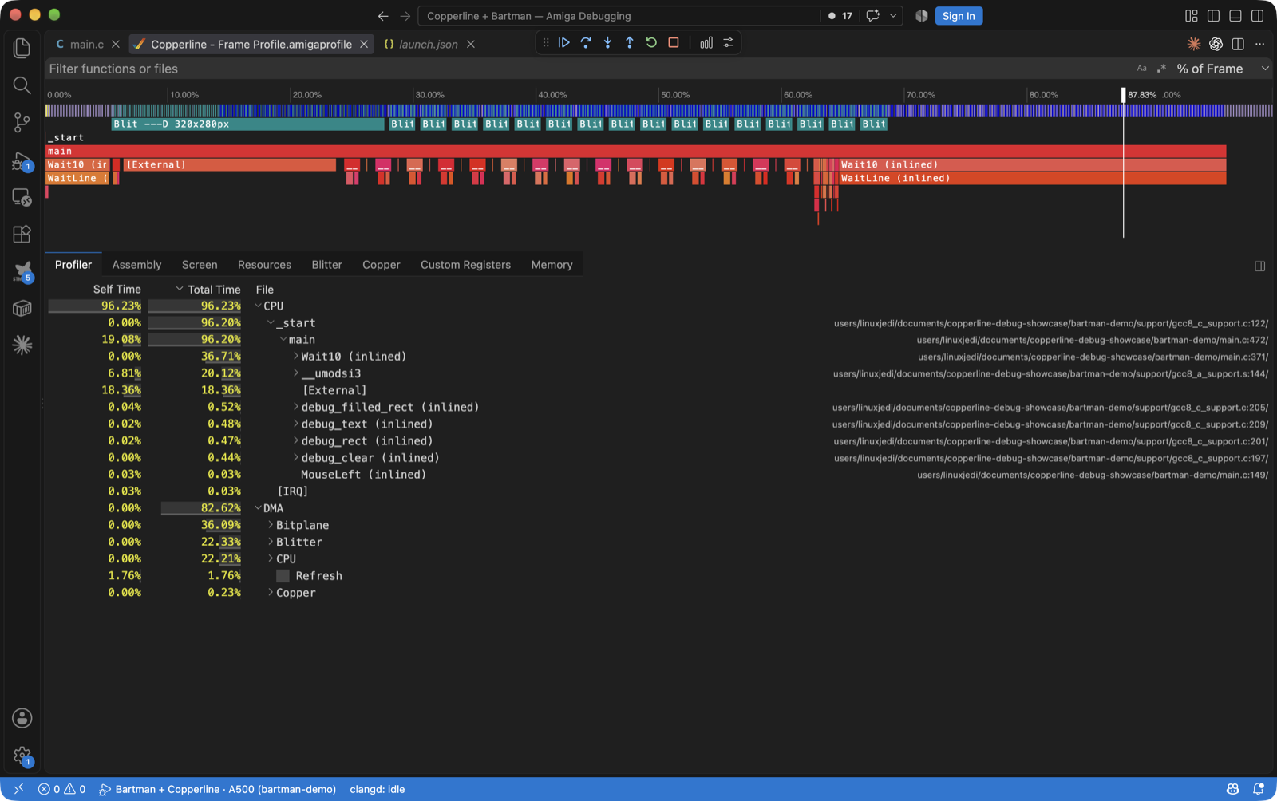Click the profile chart icon in debug toolbar
The width and height of the screenshot is (1277, 801).
[x=706, y=43]
